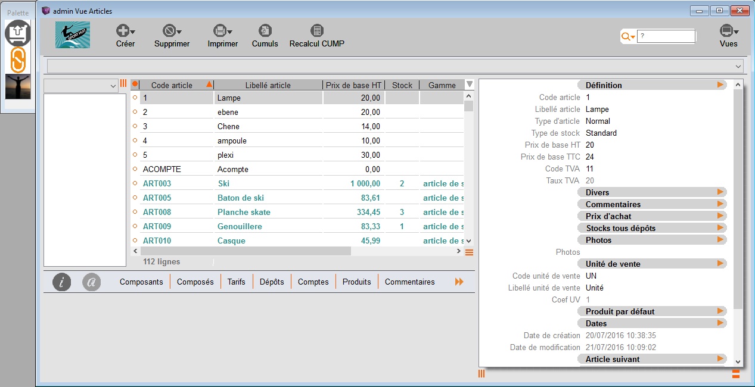
Task: Click the orange paperclip in Palette
Action: point(18,60)
